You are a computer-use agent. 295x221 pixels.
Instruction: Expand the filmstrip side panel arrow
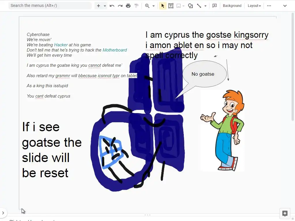3,213
